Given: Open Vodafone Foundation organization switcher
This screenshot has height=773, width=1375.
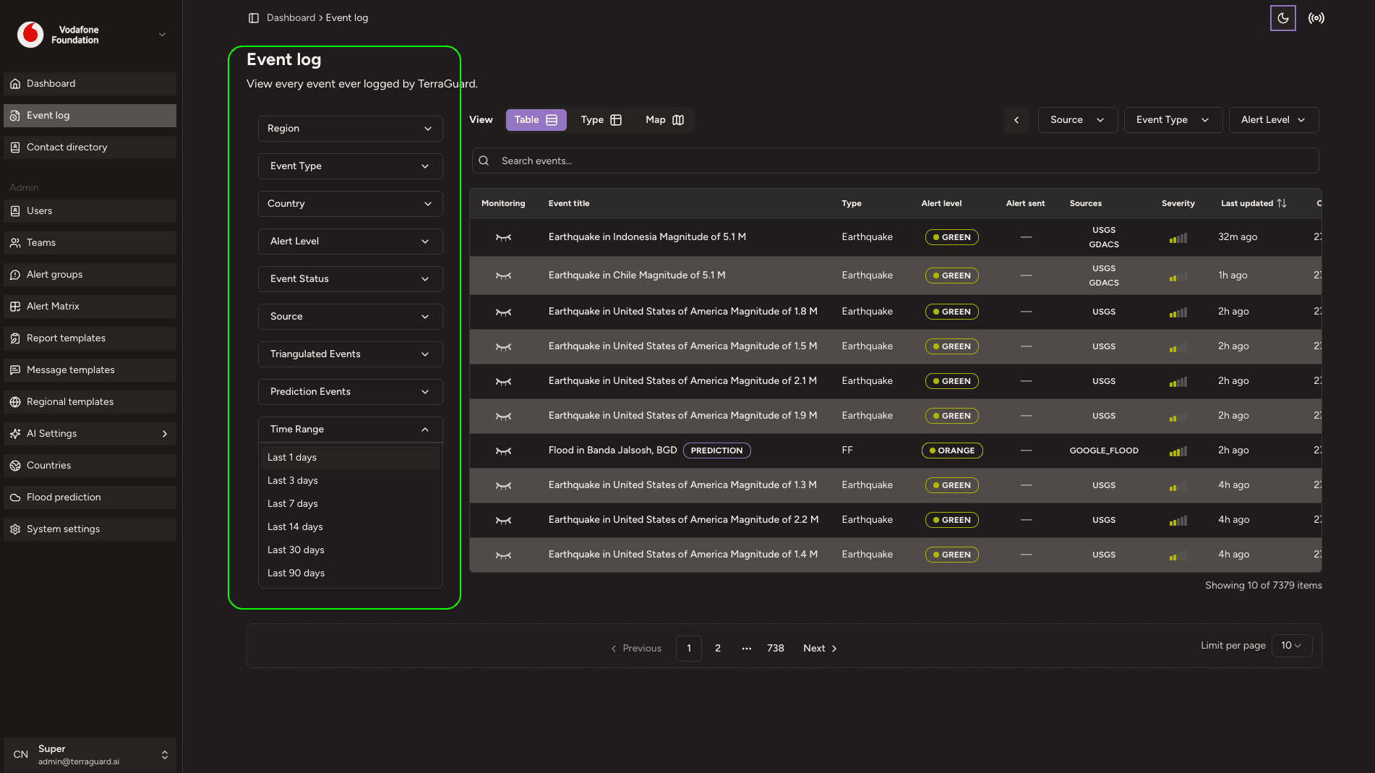Looking at the screenshot, I should [91, 35].
